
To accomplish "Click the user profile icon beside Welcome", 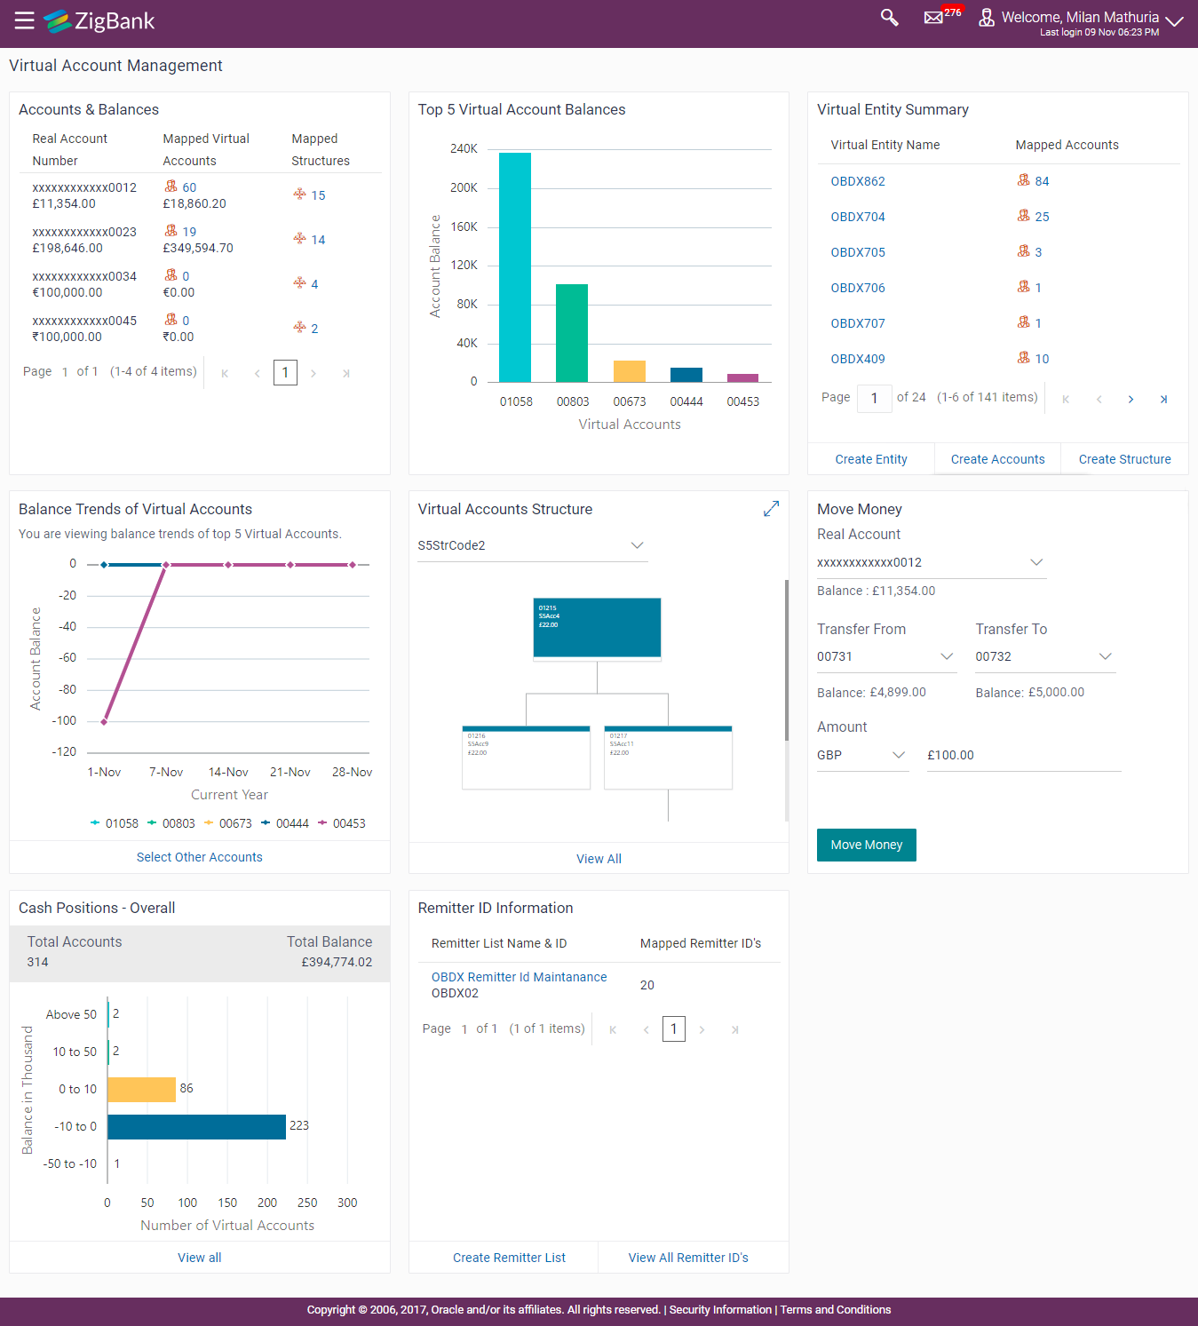I will point(986,18).
